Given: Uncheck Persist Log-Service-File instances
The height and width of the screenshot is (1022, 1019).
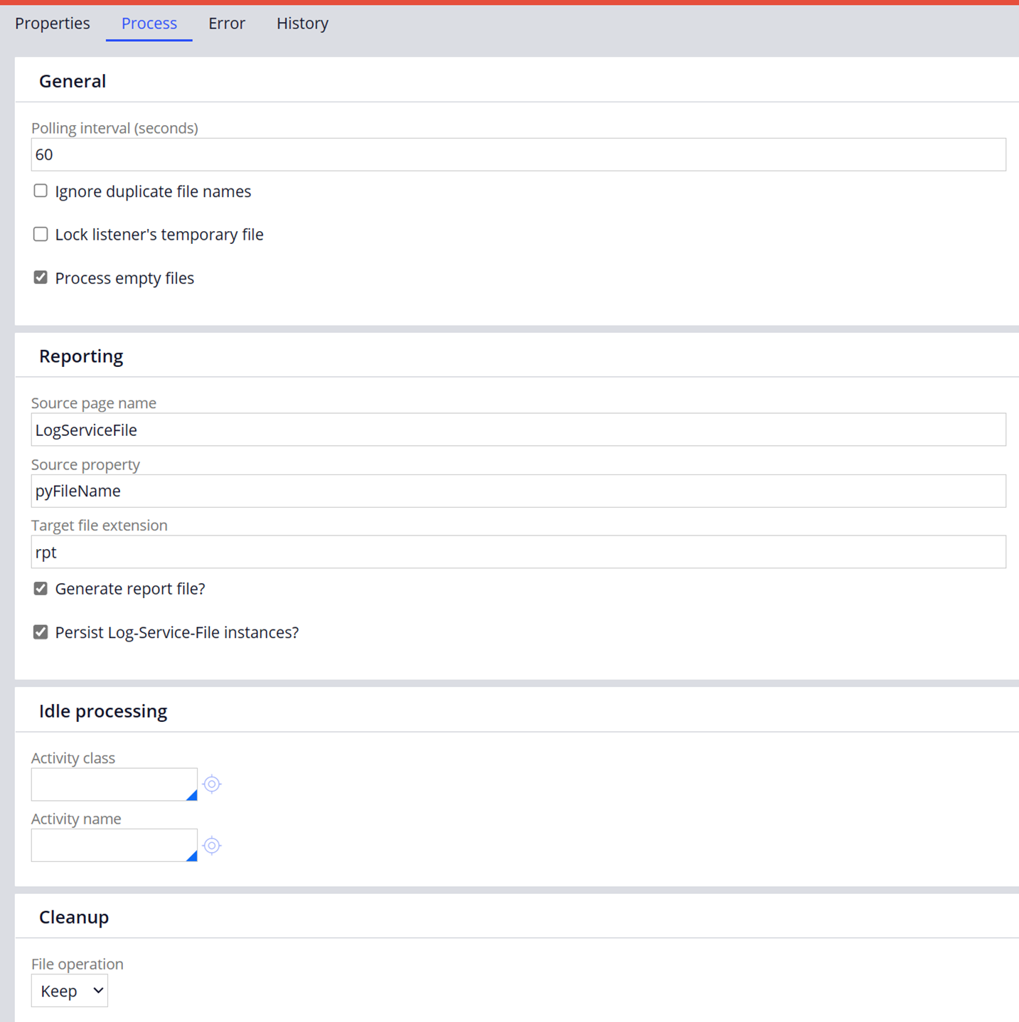Looking at the screenshot, I should [x=41, y=632].
